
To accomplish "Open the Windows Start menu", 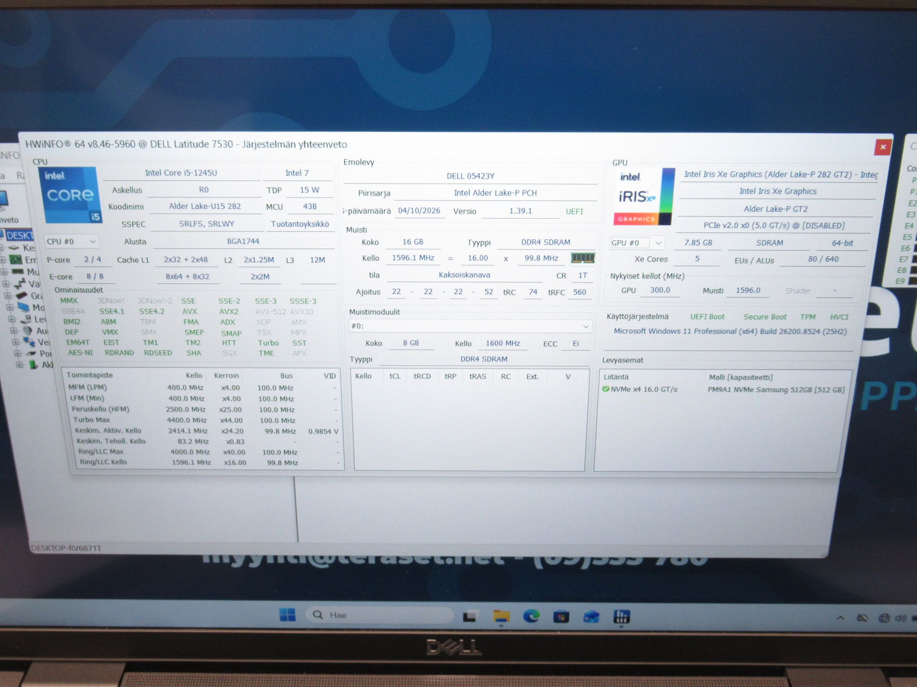I will tap(287, 615).
